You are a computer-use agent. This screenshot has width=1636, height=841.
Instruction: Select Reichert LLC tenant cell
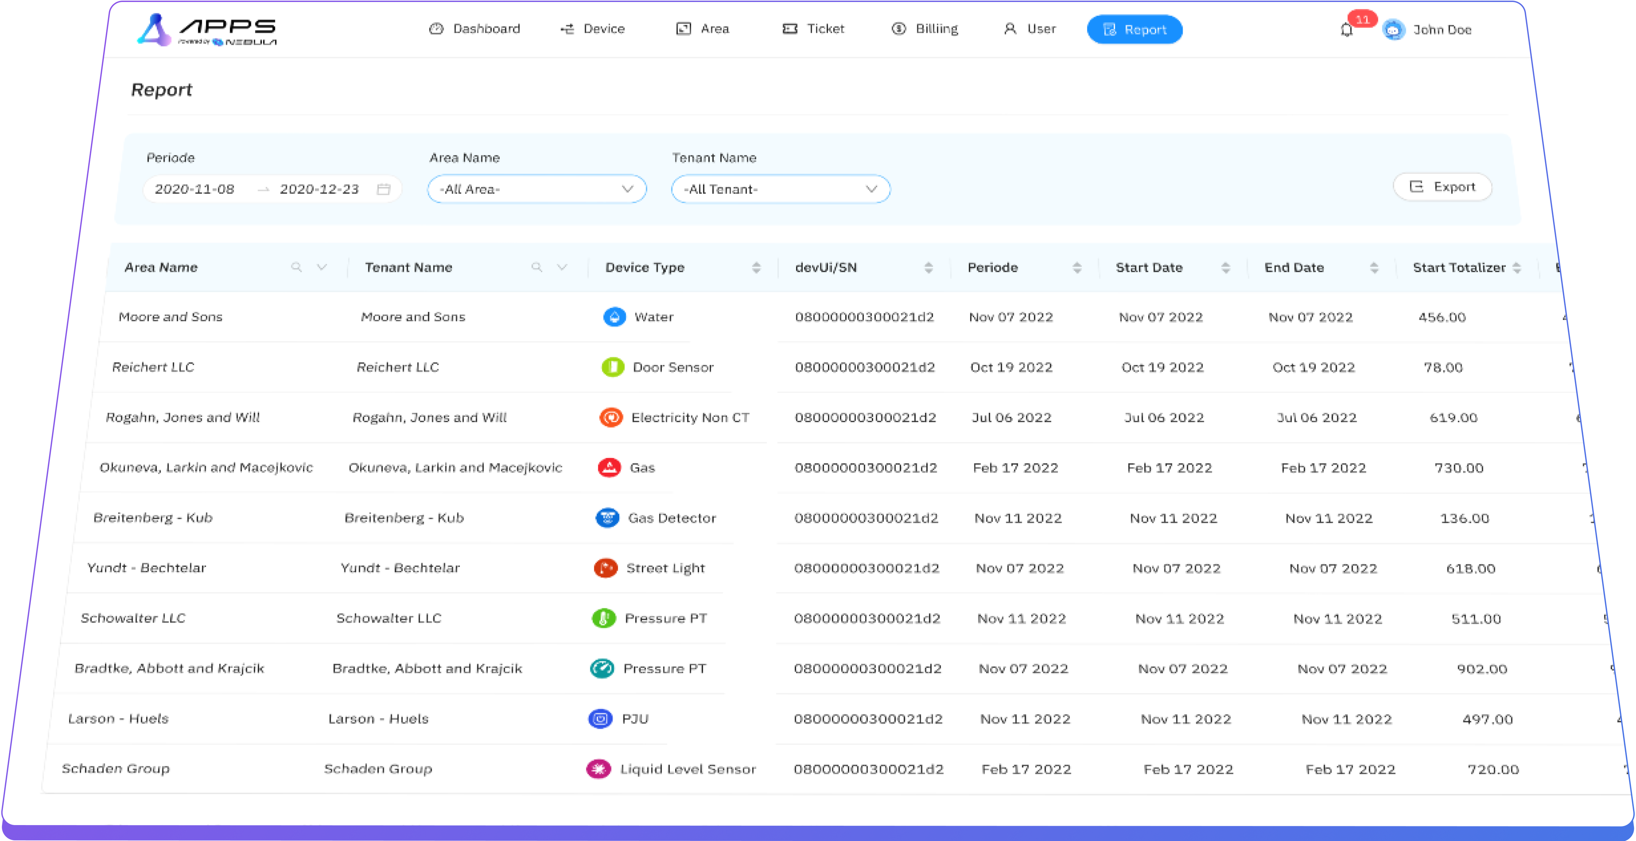398,367
